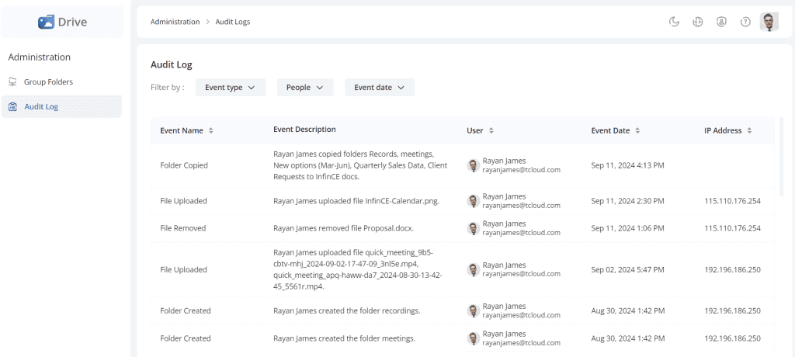Open the People filter dropdown
This screenshot has width=795, height=357.
click(304, 87)
